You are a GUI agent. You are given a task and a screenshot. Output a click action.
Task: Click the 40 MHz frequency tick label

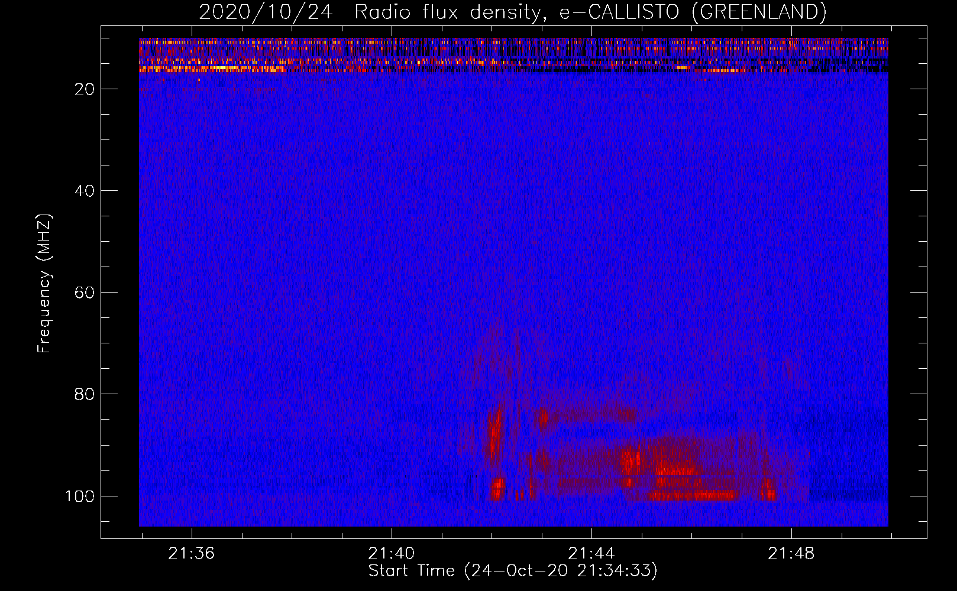pyautogui.click(x=85, y=191)
